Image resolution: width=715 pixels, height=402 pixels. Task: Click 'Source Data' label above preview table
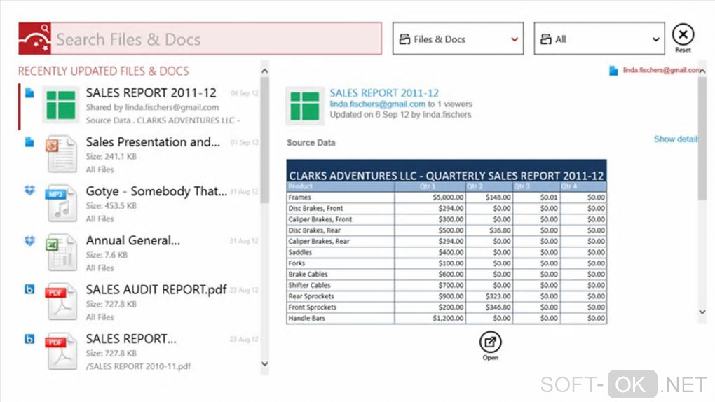pyautogui.click(x=311, y=143)
